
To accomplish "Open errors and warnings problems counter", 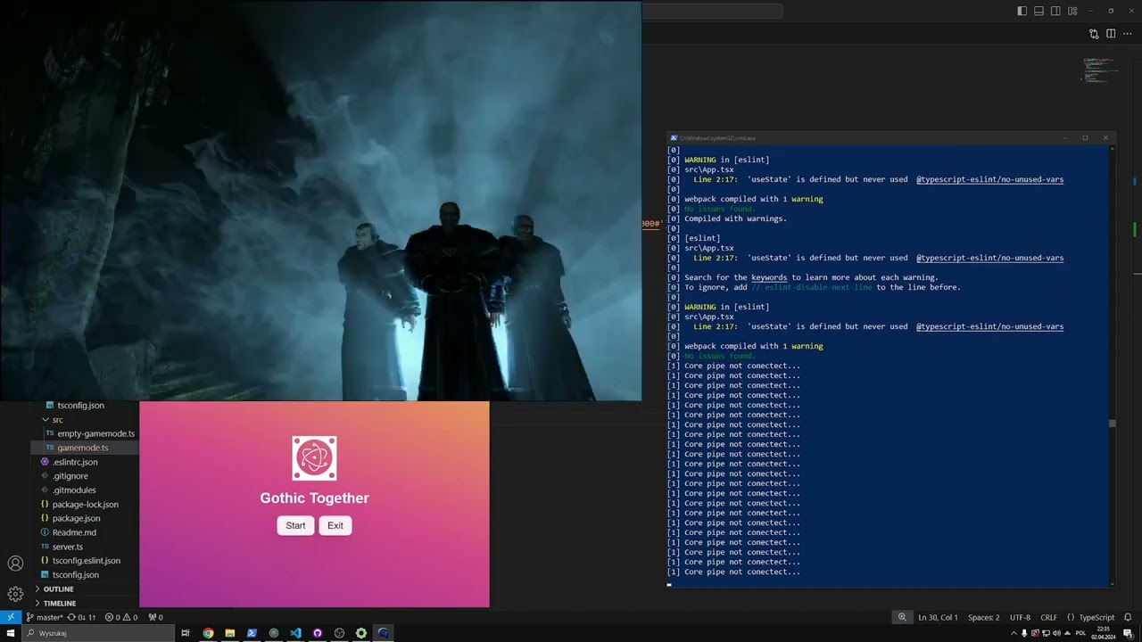I will [x=120, y=617].
